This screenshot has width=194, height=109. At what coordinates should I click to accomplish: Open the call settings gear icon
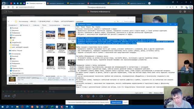[x=185, y=12]
